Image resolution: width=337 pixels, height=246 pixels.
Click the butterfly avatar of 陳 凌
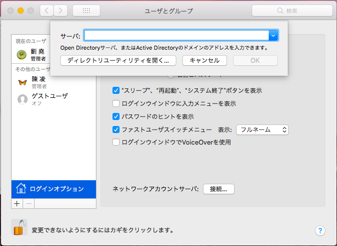coord(23,82)
